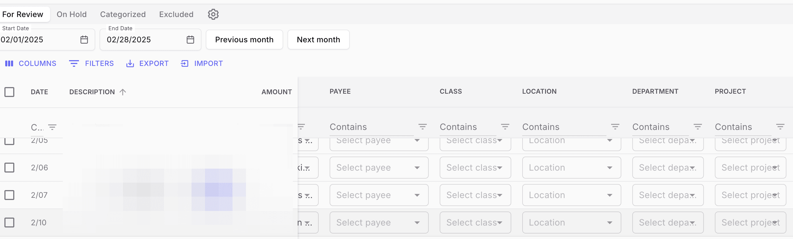The image size is (793, 239).
Task: Switch to the On Hold tab
Action: [x=72, y=14]
